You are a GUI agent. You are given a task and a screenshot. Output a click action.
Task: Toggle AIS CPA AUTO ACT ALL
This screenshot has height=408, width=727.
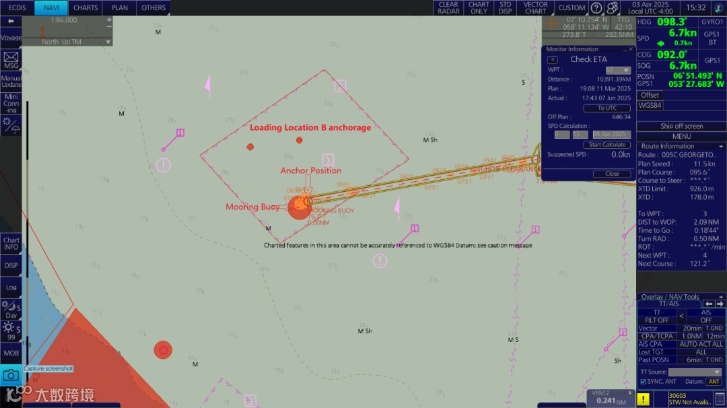701,344
